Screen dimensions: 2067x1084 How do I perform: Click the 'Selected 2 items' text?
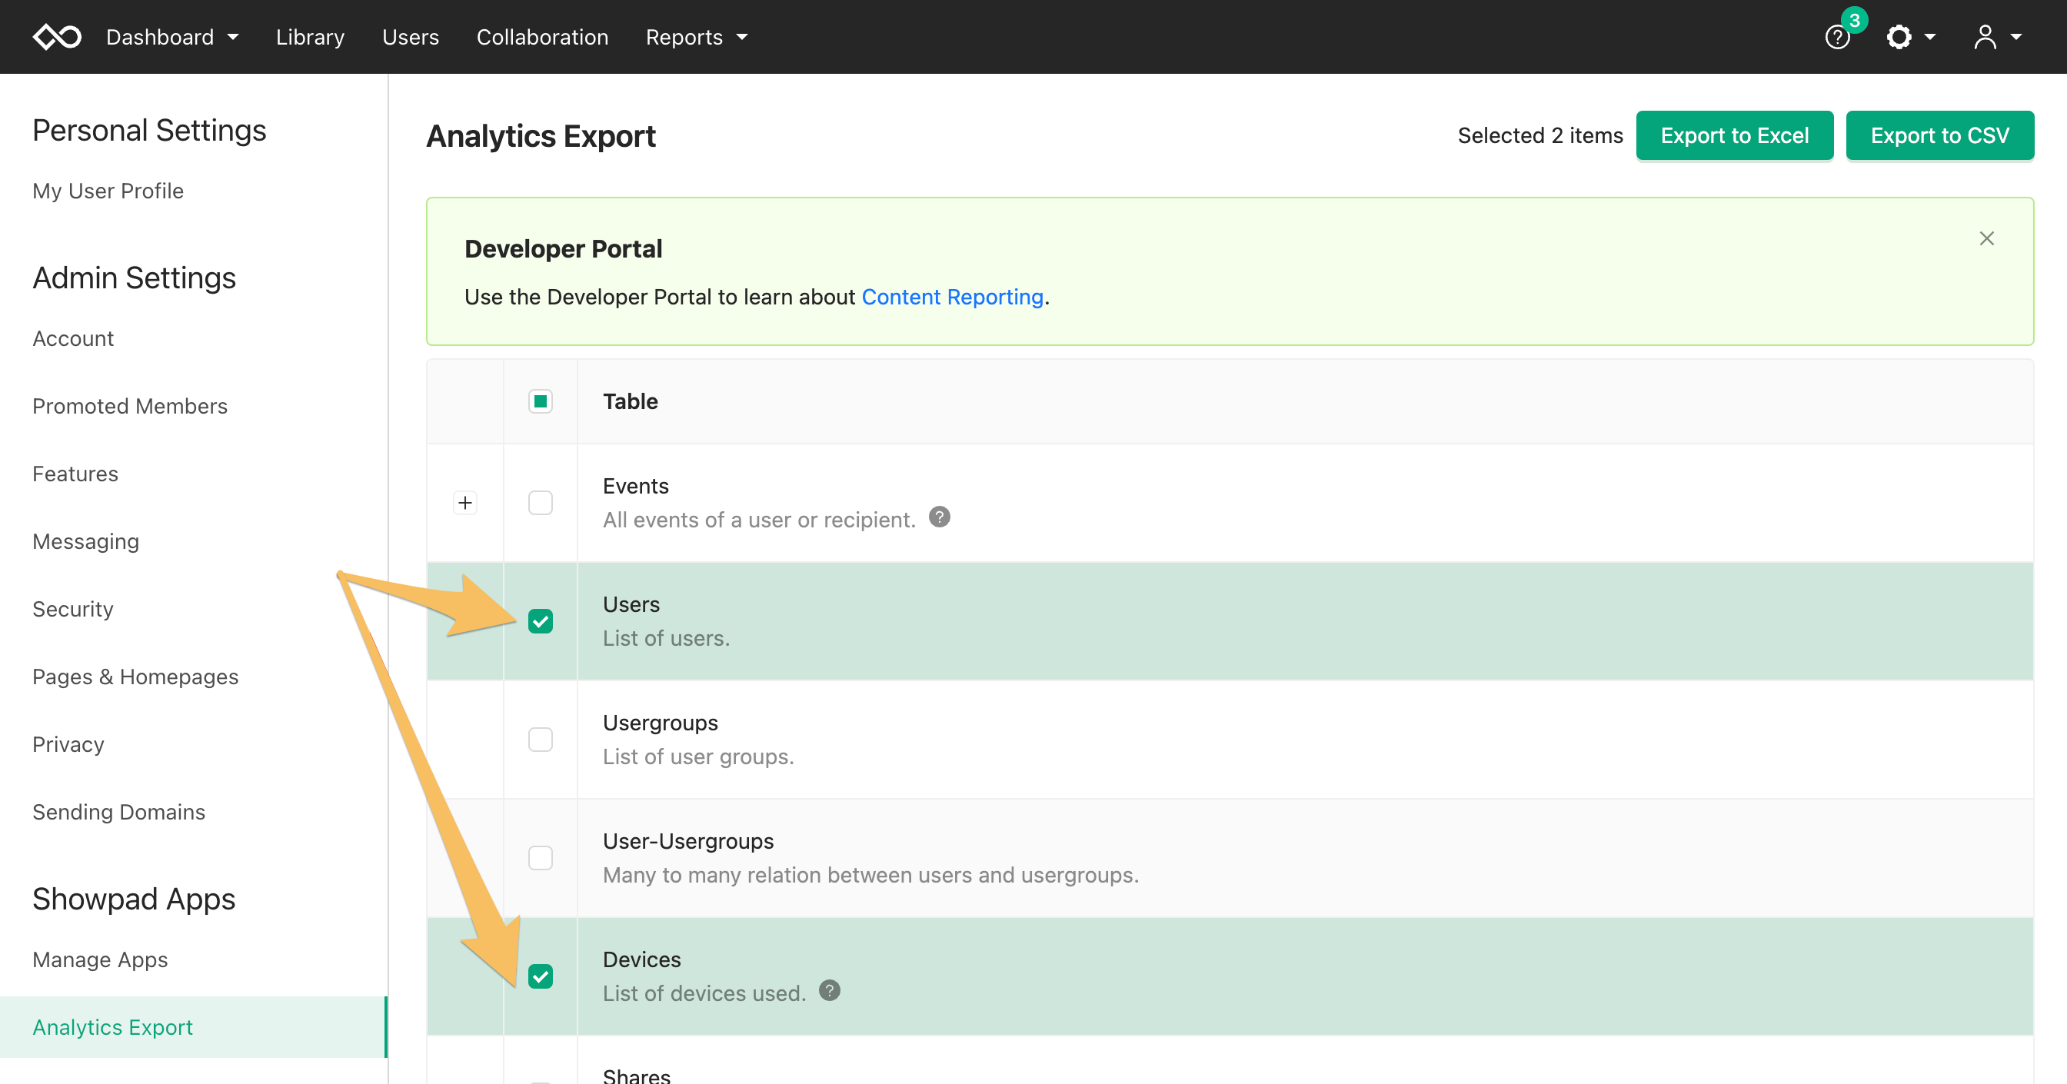point(1539,135)
